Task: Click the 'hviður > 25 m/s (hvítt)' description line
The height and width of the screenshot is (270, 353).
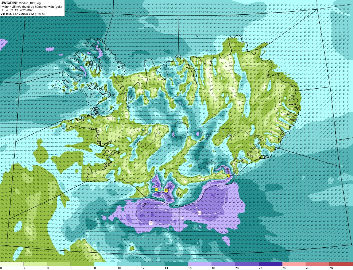Action: (x=31, y=6)
